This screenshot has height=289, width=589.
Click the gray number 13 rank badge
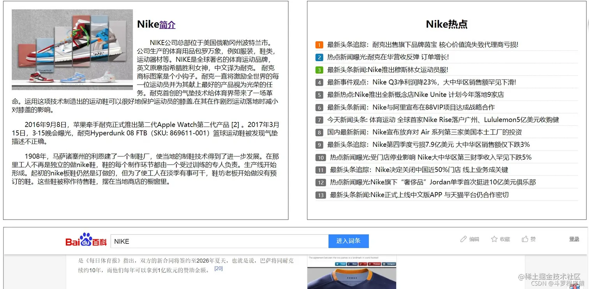320,195
